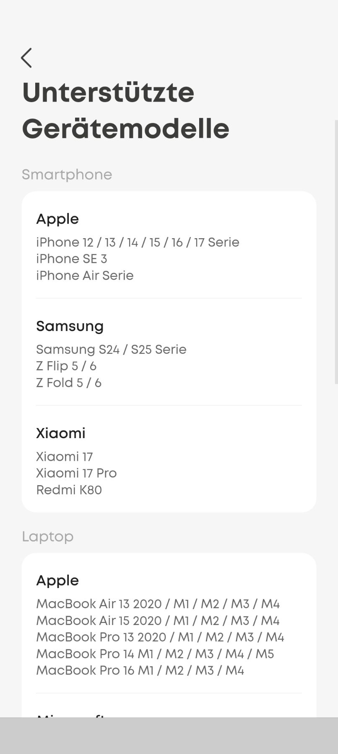This screenshot has width=338, height=754.
Task: Tap the Apple heading under Smartphone
Action: point(57,219)
